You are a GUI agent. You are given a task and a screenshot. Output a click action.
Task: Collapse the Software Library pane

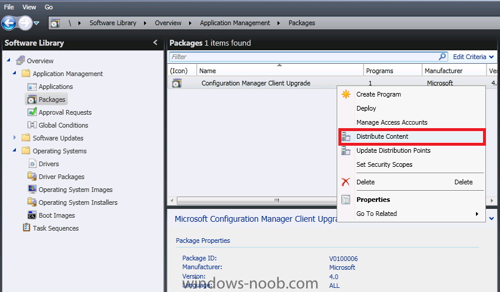[155, 42]
